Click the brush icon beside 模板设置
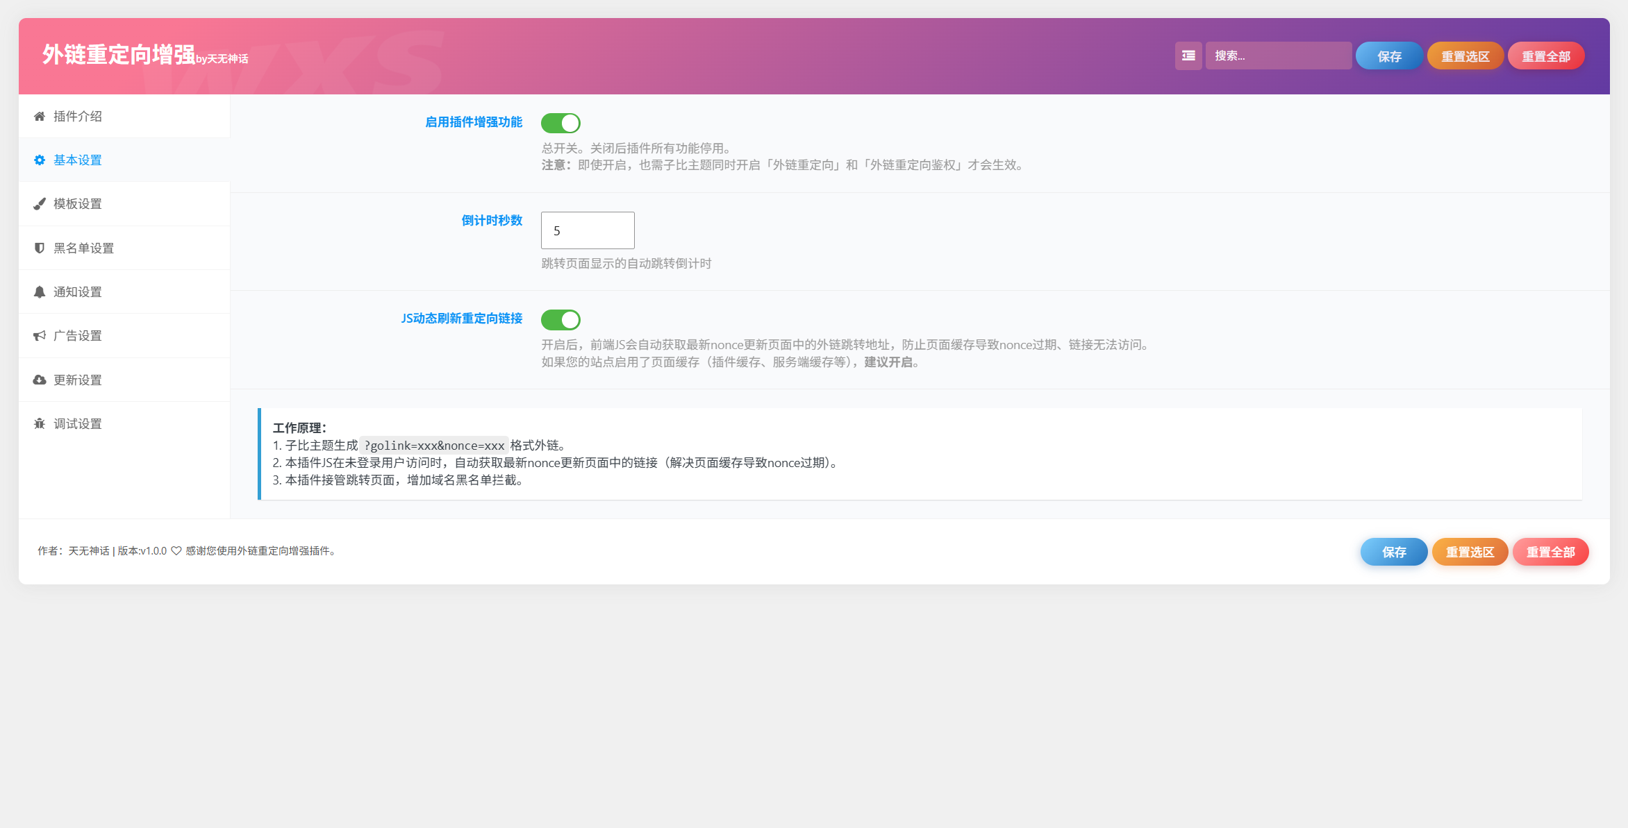This screenshot has height=828, width=1628. click(x=40, y=204)
